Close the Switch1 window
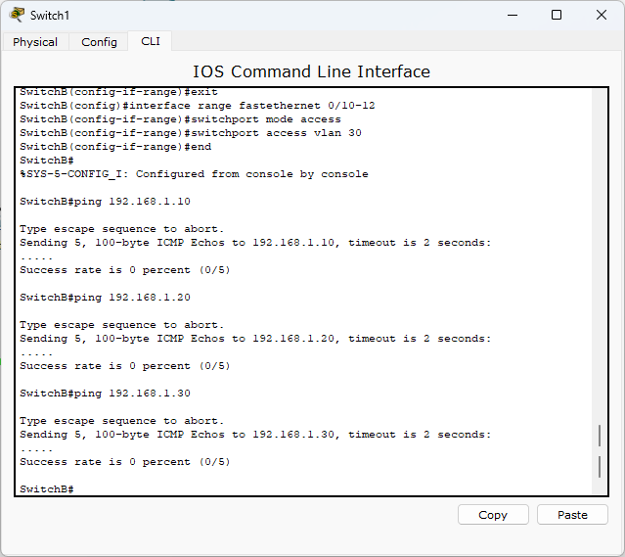The height and width of the screenshot is (557, 625). coord(602,15)
